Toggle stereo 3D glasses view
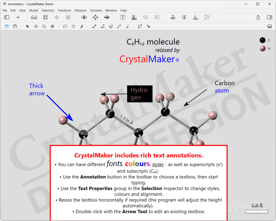Viewport: 276px width, 221px height. (x=34, y=17)
